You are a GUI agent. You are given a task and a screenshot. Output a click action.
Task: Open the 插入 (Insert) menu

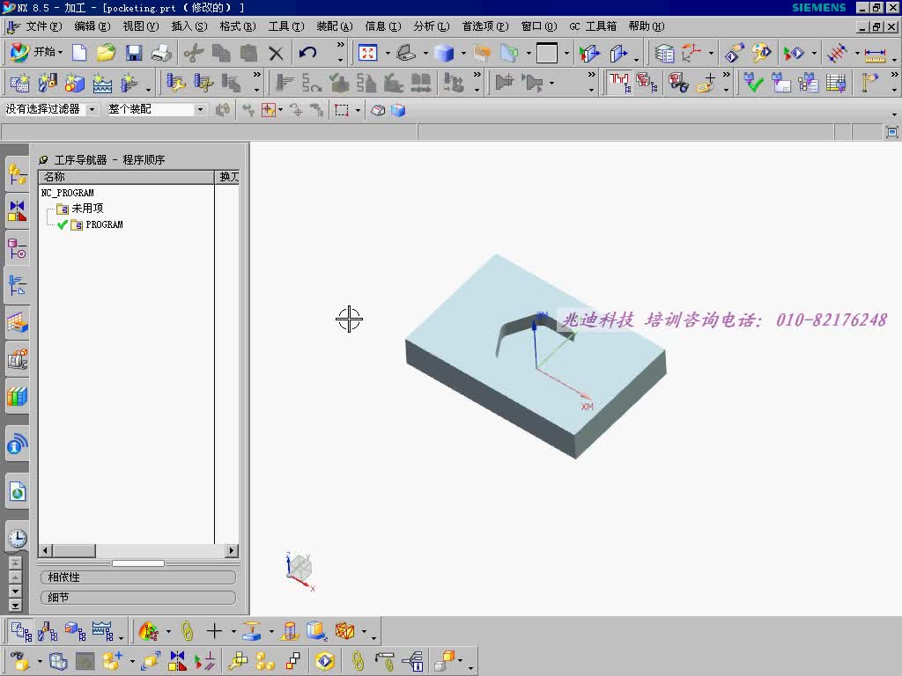189,26
